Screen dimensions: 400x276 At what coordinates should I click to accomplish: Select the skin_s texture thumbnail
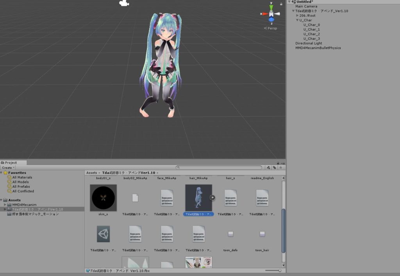pos(103,197)
